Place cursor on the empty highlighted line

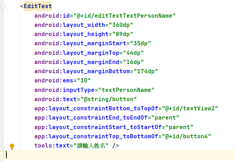click(117, 155)
